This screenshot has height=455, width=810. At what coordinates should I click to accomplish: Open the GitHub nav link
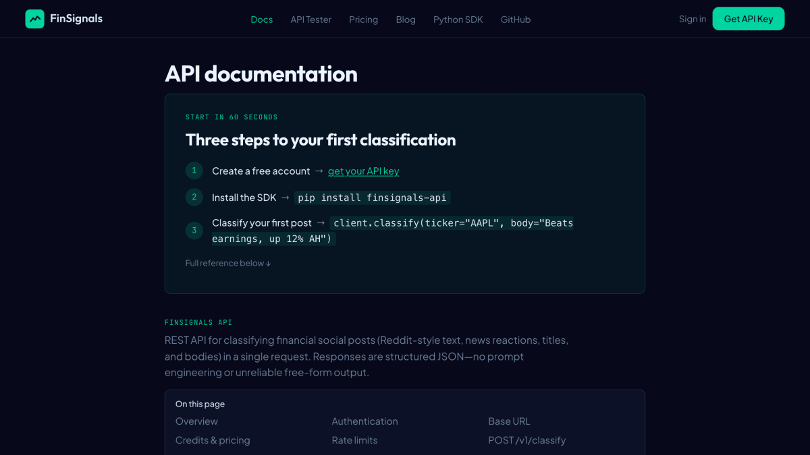[516, 20]
